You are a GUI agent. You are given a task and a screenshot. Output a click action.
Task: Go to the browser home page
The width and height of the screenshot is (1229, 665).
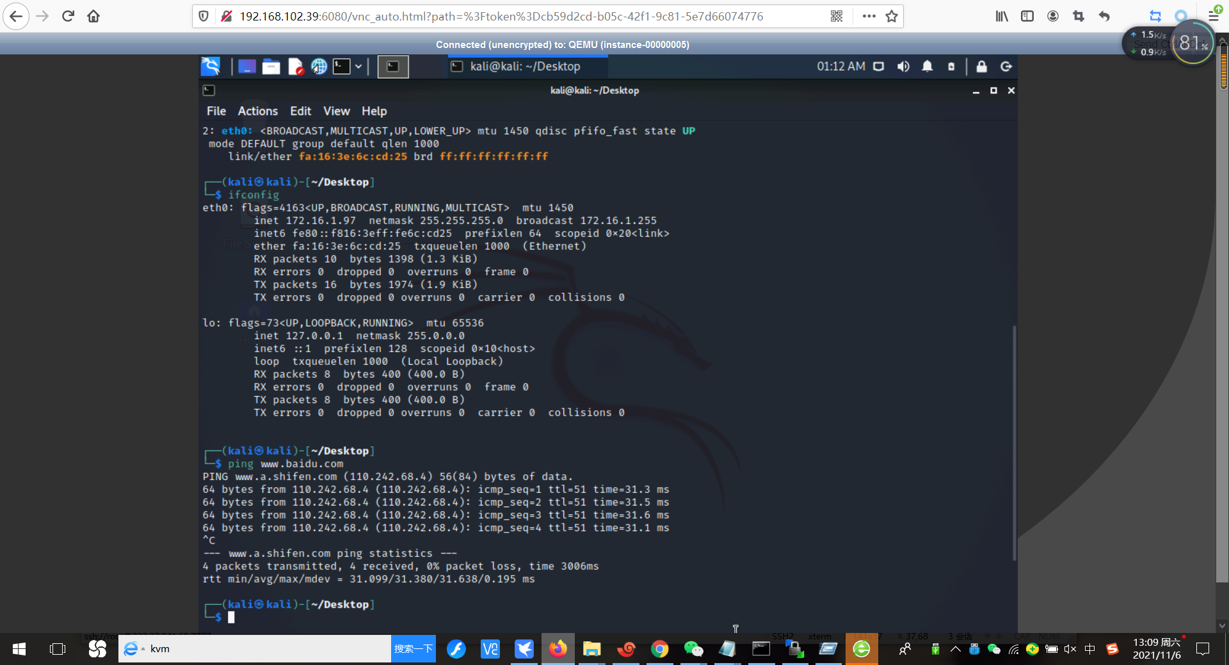pos(93,16)
